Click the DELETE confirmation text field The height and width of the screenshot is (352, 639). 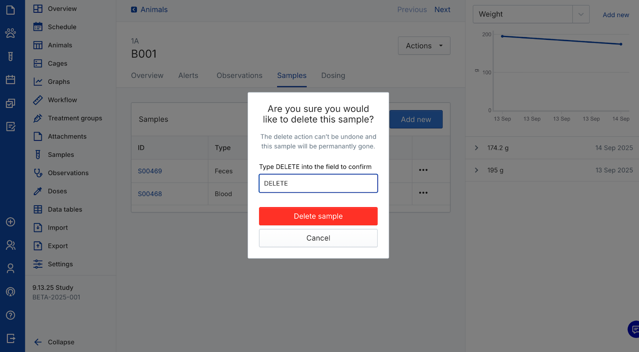[318, 183]
